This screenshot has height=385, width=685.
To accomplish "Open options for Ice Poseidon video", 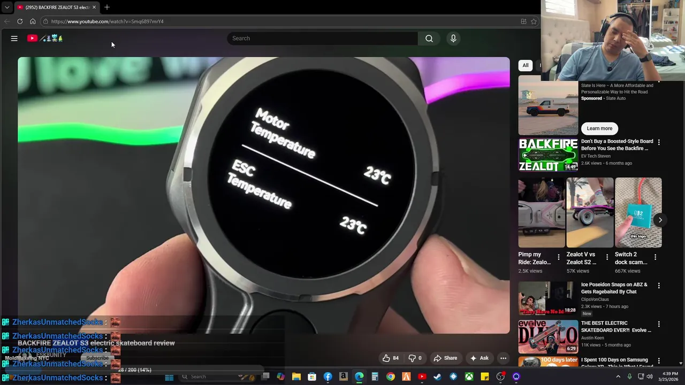I will [x=659, y=286].
